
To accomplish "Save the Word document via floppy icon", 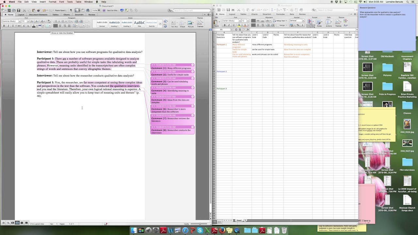I will 18,10.
